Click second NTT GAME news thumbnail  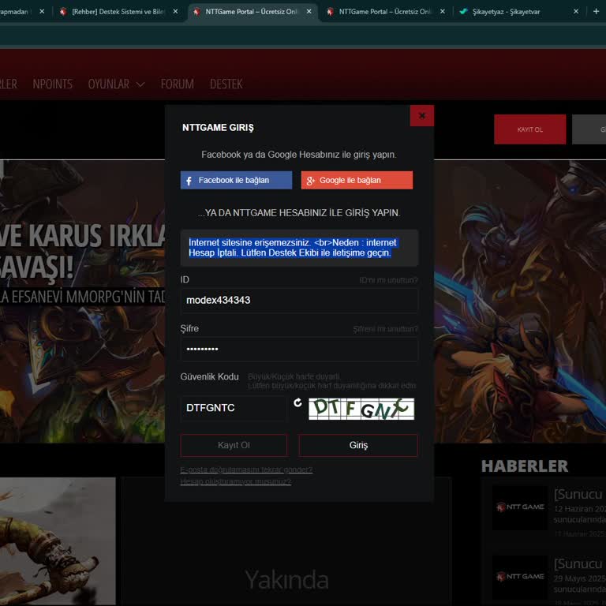click(520, 577)
